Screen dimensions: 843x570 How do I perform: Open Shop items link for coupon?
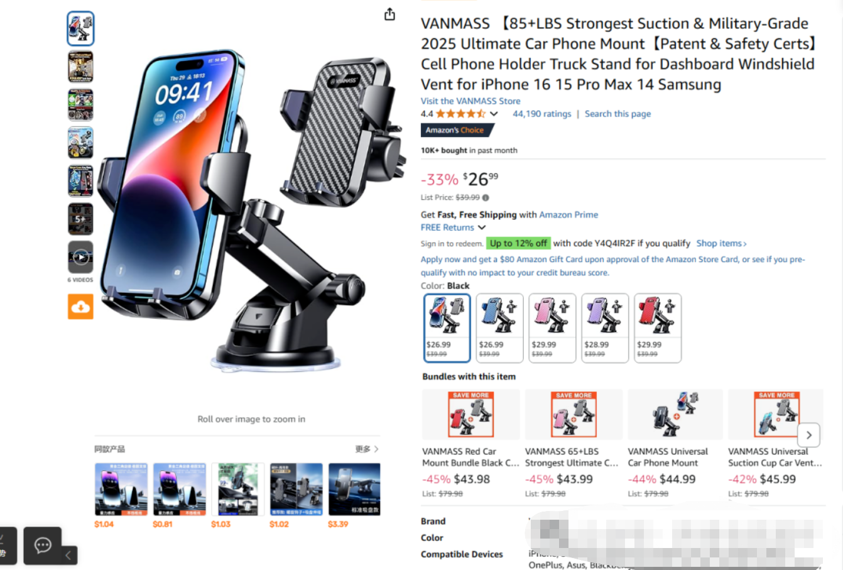721,243
